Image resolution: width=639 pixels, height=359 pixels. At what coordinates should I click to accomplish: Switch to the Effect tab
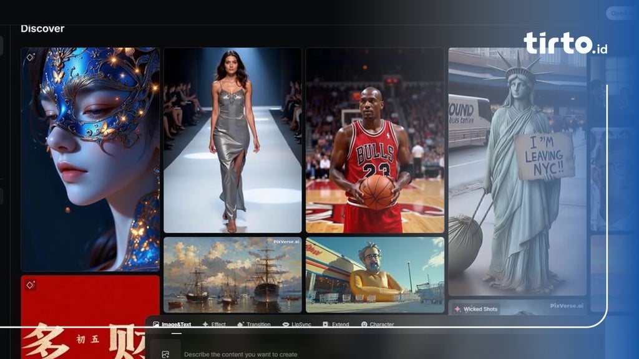pos(214,324)
